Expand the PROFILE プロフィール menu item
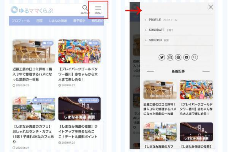This screenshot has width=228, height=152. 178,20
